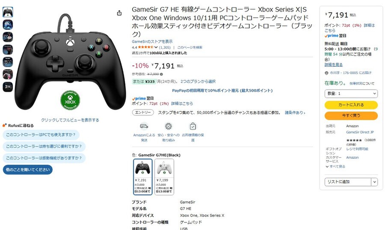Screen dimensions: 385x230
Task: Click the customer information protection icon
Action: click(193, 126)
